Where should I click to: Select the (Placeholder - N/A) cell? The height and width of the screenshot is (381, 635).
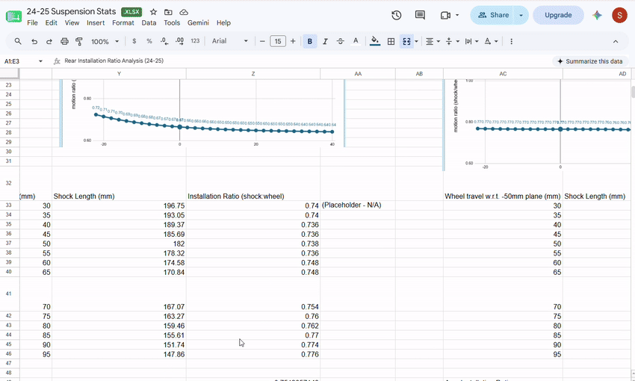[358, 205]
